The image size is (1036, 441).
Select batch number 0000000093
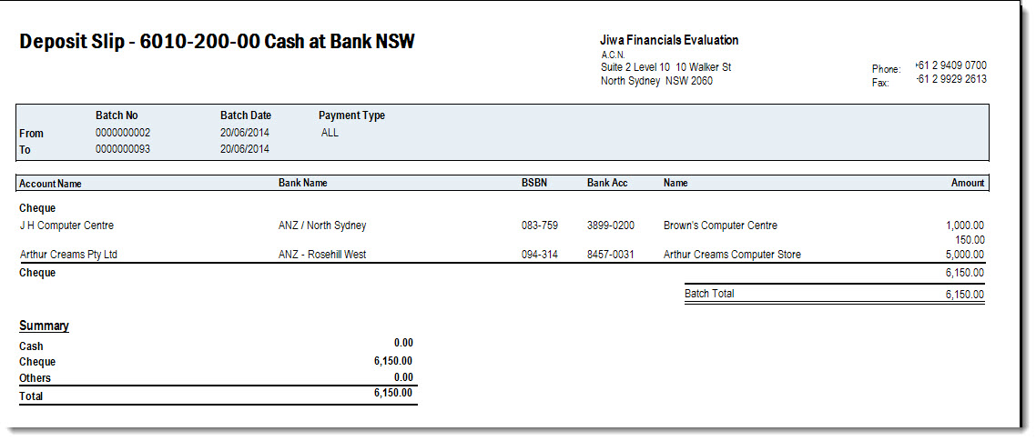pos(123,149)
